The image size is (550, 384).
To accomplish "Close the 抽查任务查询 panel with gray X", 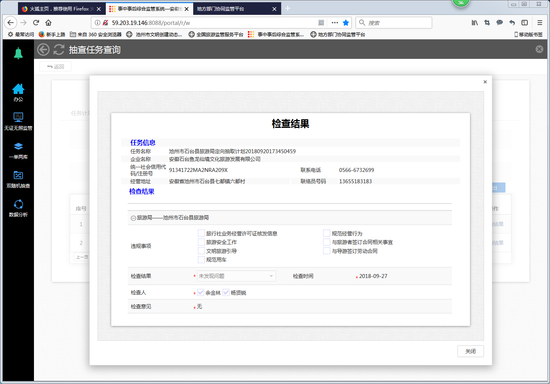I will pyautogui.click(x=539, y=49).
